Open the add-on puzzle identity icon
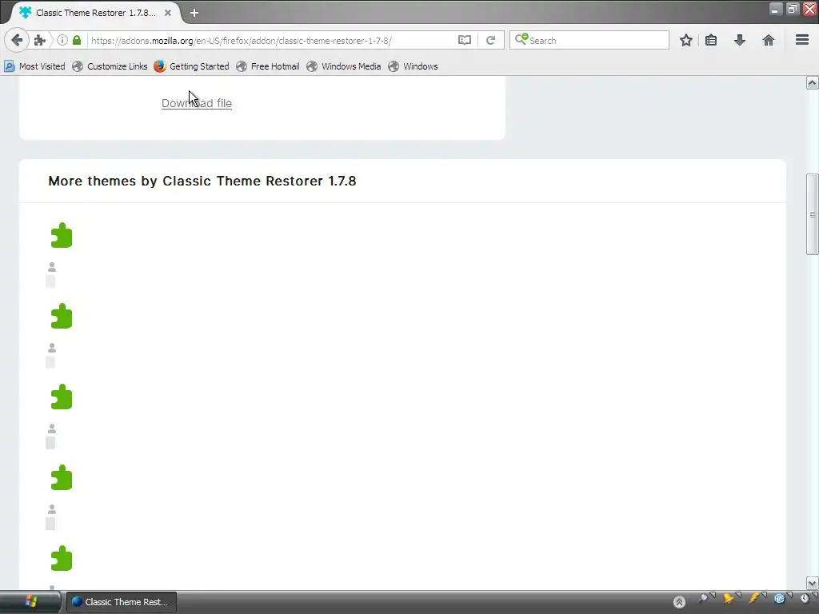This screenshot has width=819, height=614. pos(40,40)
